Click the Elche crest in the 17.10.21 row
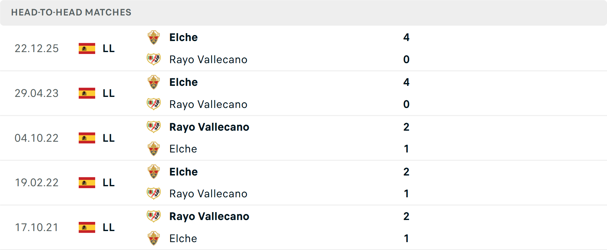Screen dimensions: 607x250 (154, 238)
